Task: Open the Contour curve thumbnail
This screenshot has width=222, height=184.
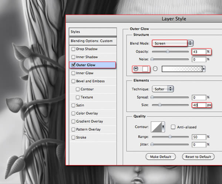Action: pos(157,127)
